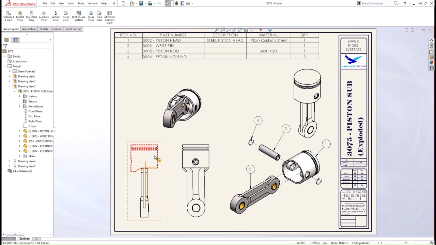Image resolution: width=436 pixels, height=245 pixels.
Task: Toggle the Hide/Show Items eye menu
Action: tap(261, 30)
